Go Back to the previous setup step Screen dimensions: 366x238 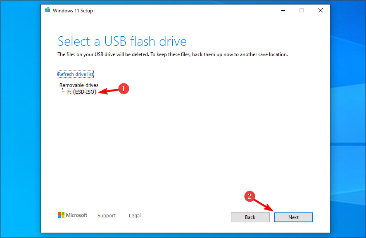coord(250,217)
